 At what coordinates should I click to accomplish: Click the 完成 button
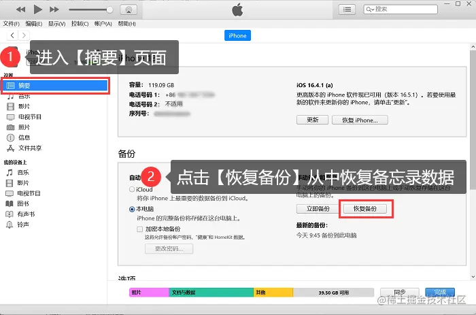[440, 293]
